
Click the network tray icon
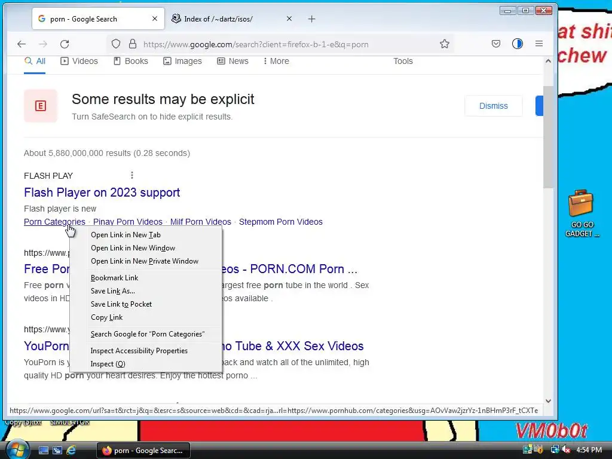tap(554, 449)
